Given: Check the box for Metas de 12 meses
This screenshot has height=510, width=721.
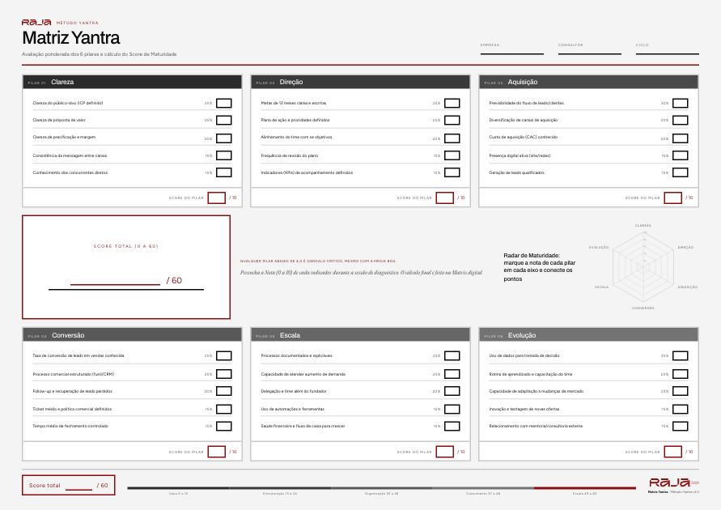Looking at the screenshot, I should click(452, 103).
